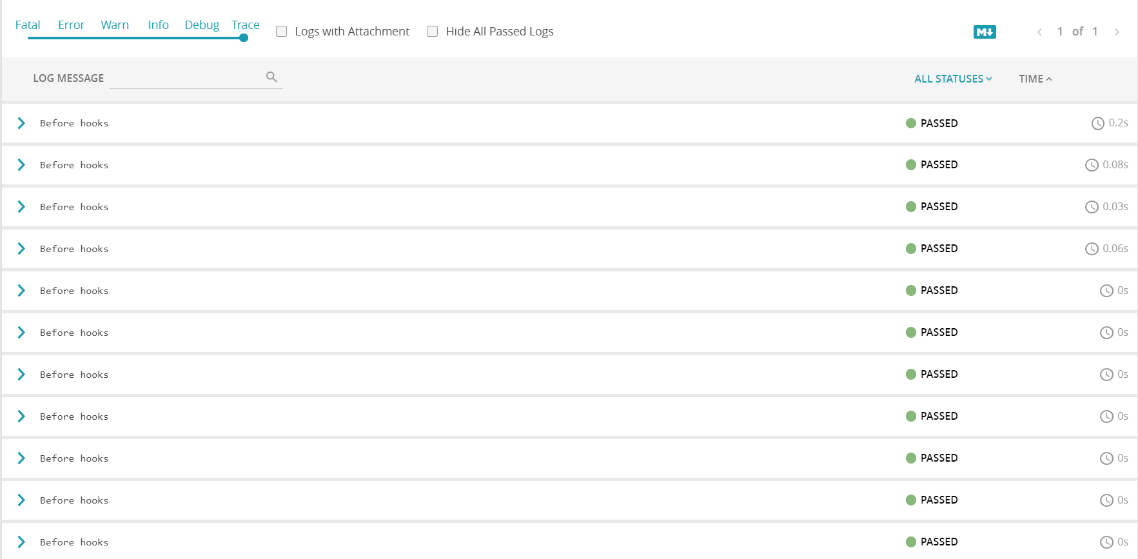Click the previous page arrow
The width and height of the screenshot is (1138, 559).
[1039, 32]
